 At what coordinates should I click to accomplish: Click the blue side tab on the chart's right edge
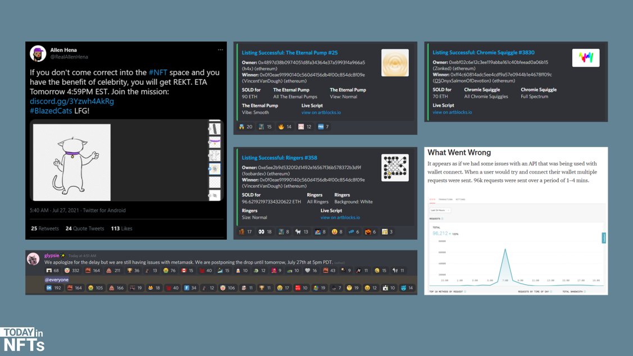604,238
